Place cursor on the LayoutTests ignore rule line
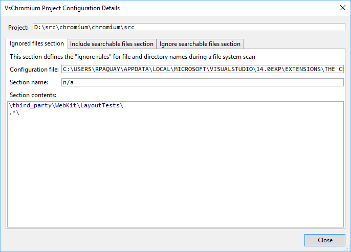Viewport: 351px width, 252px height. point(66,105)
